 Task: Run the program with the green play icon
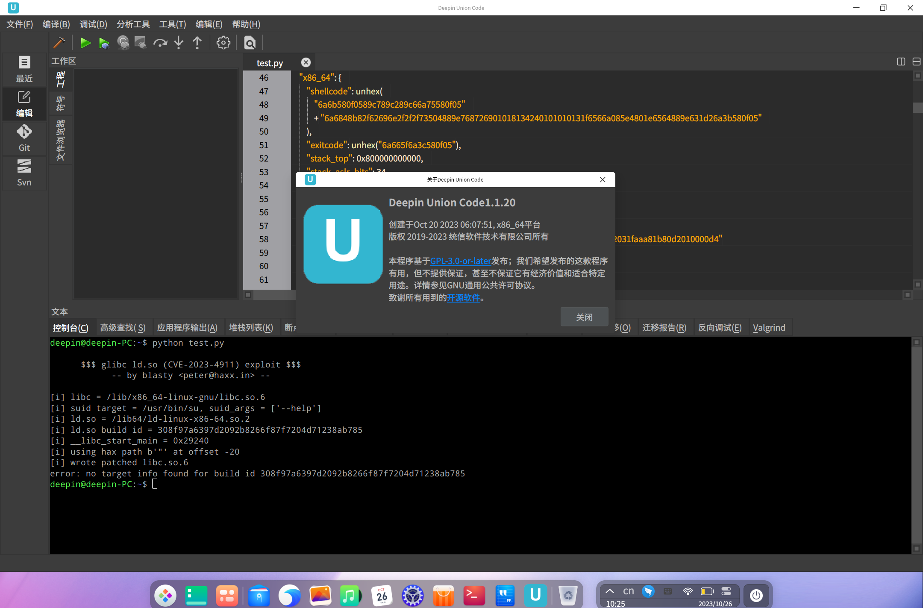click(85, 43)
